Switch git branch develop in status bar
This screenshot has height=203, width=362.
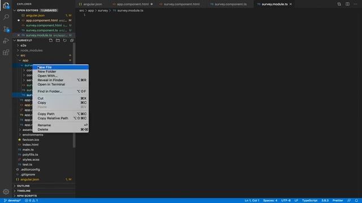12,201
